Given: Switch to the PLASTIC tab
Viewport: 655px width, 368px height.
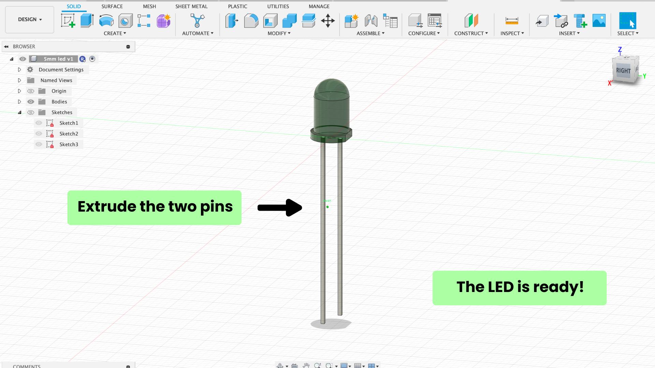Looking at the screenshot, I should click(237, 6).
